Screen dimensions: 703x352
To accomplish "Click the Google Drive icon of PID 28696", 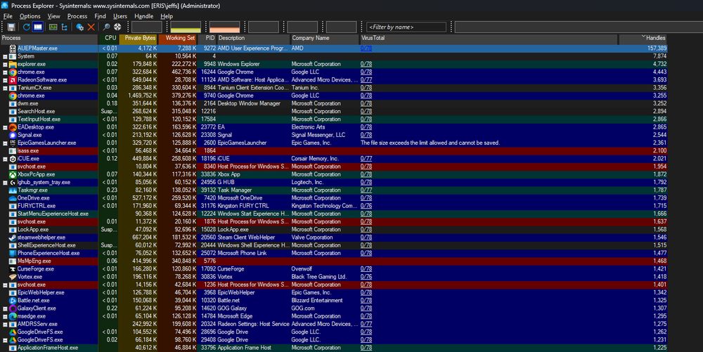I will tap(13, 332).
